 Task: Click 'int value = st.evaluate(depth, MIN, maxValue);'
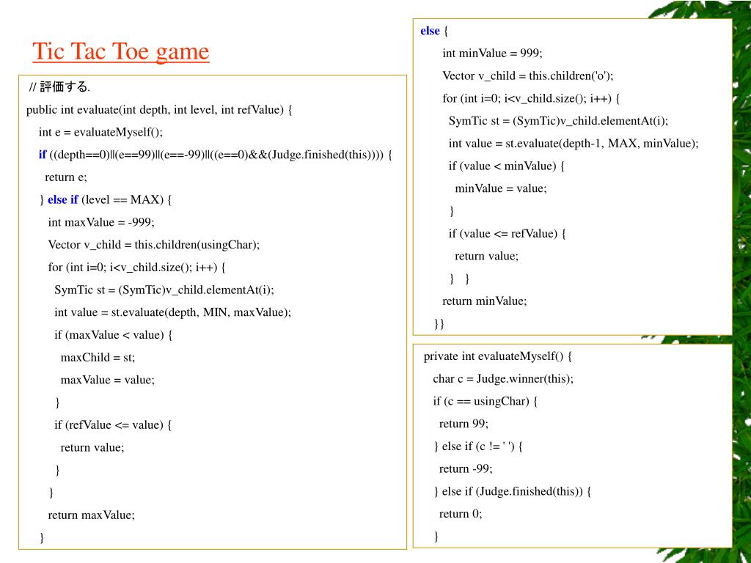[x=172, y=312]
